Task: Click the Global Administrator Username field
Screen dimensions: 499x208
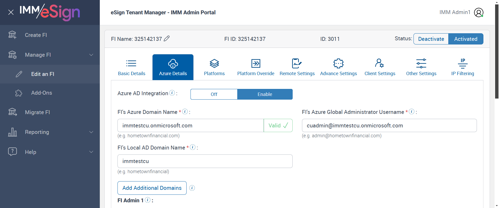Action: coord(389,126)
